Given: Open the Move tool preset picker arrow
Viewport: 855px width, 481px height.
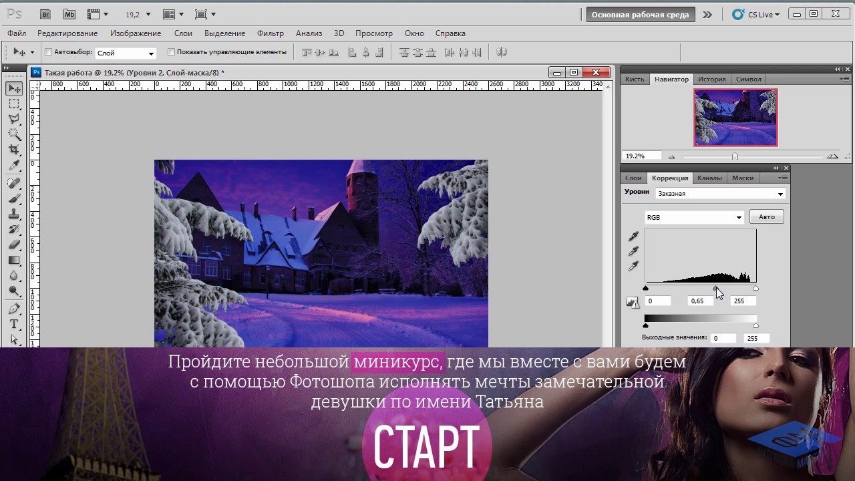Looking at the screenshot, I should (x=32, y=53).
